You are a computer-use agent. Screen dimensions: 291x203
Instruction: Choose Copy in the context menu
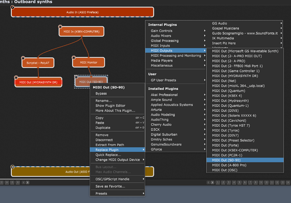coord(117,118)
